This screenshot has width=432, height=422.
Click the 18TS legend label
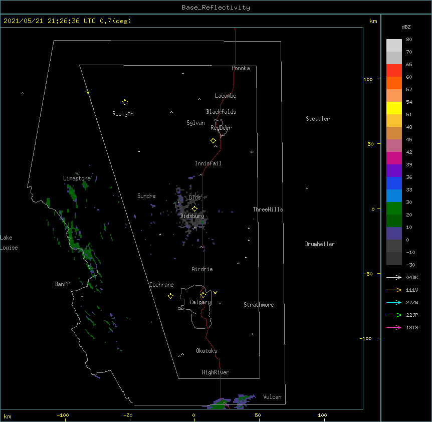(x=412, y=327)
